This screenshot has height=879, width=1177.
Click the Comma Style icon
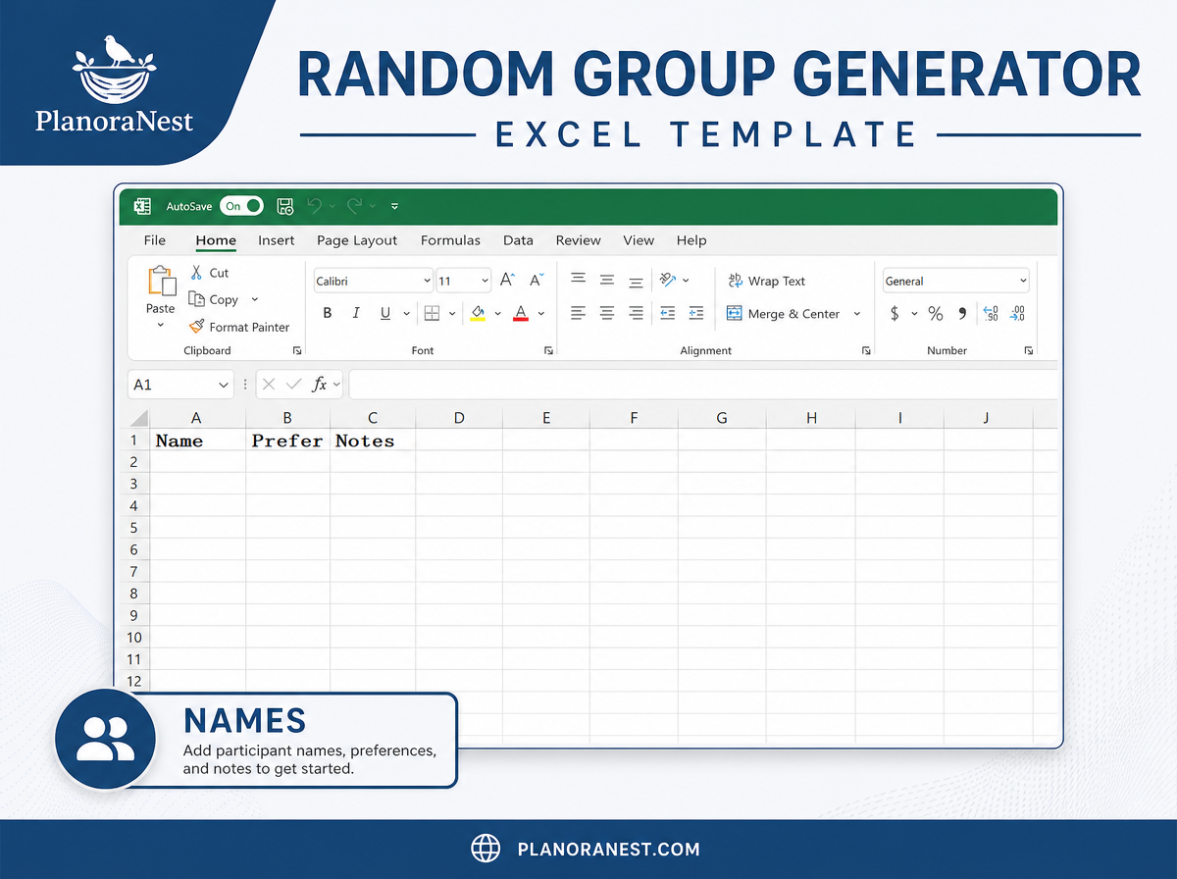tap(962, 314)
